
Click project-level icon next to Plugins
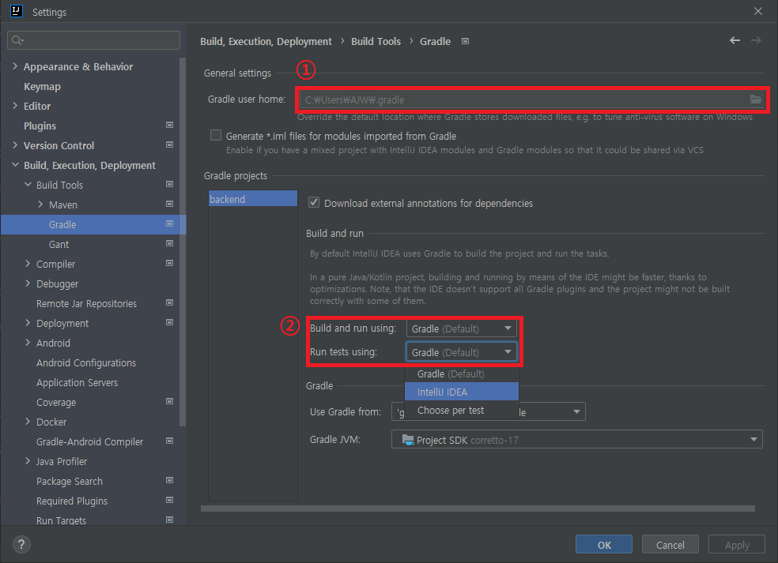click(169, 125)
